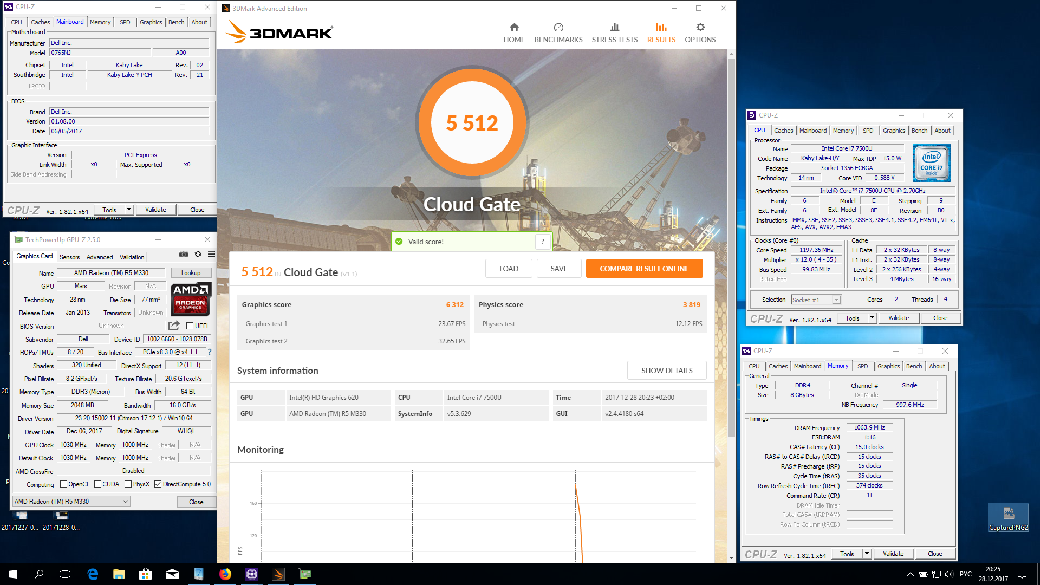Expand Tools dropdown arrow in Mainboard CPU-Z
The width and height of the screenshot is (1040, 585).
click(129, 210)
